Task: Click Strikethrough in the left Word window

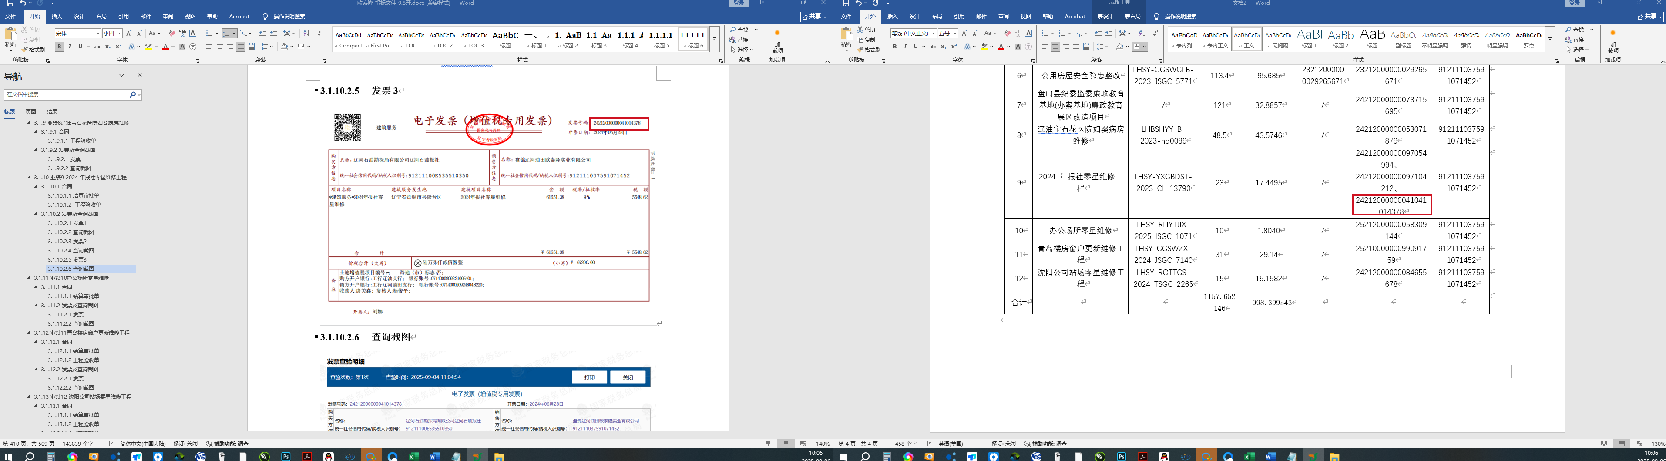Action: tap(97, 47)
